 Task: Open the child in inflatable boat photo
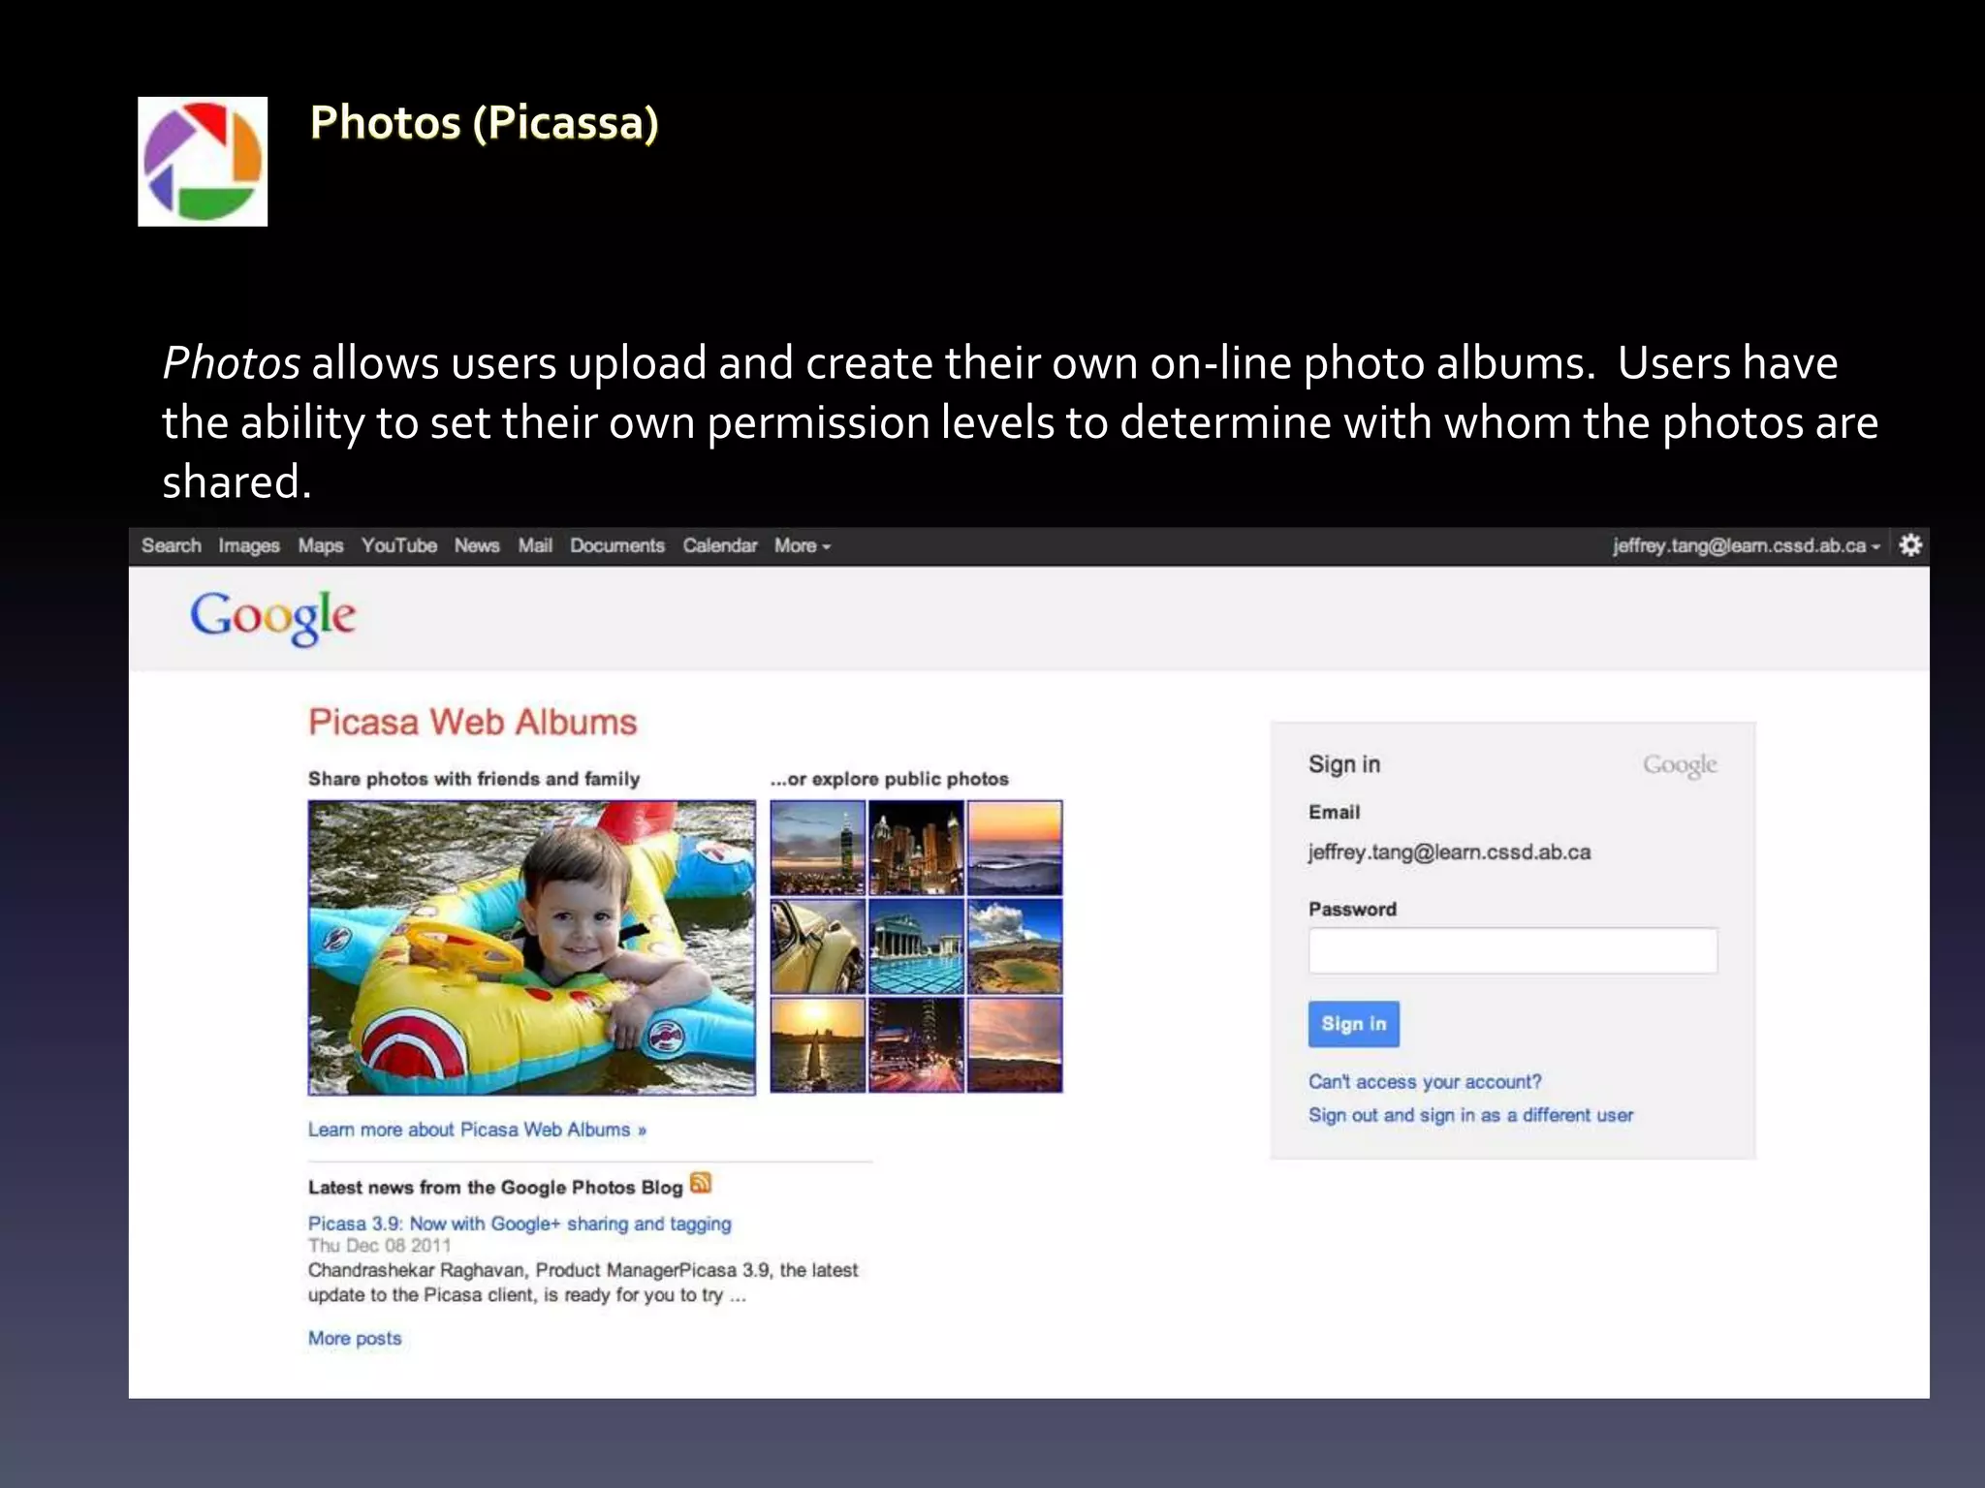tap(532, 947)
